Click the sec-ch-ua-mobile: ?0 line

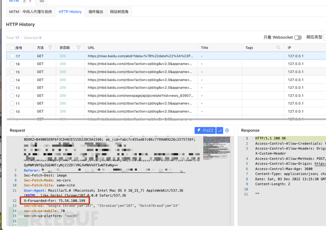tap(44, 211)
